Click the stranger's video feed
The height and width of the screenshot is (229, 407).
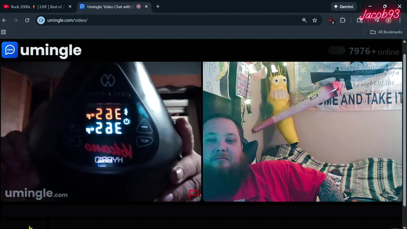[101, 132]
